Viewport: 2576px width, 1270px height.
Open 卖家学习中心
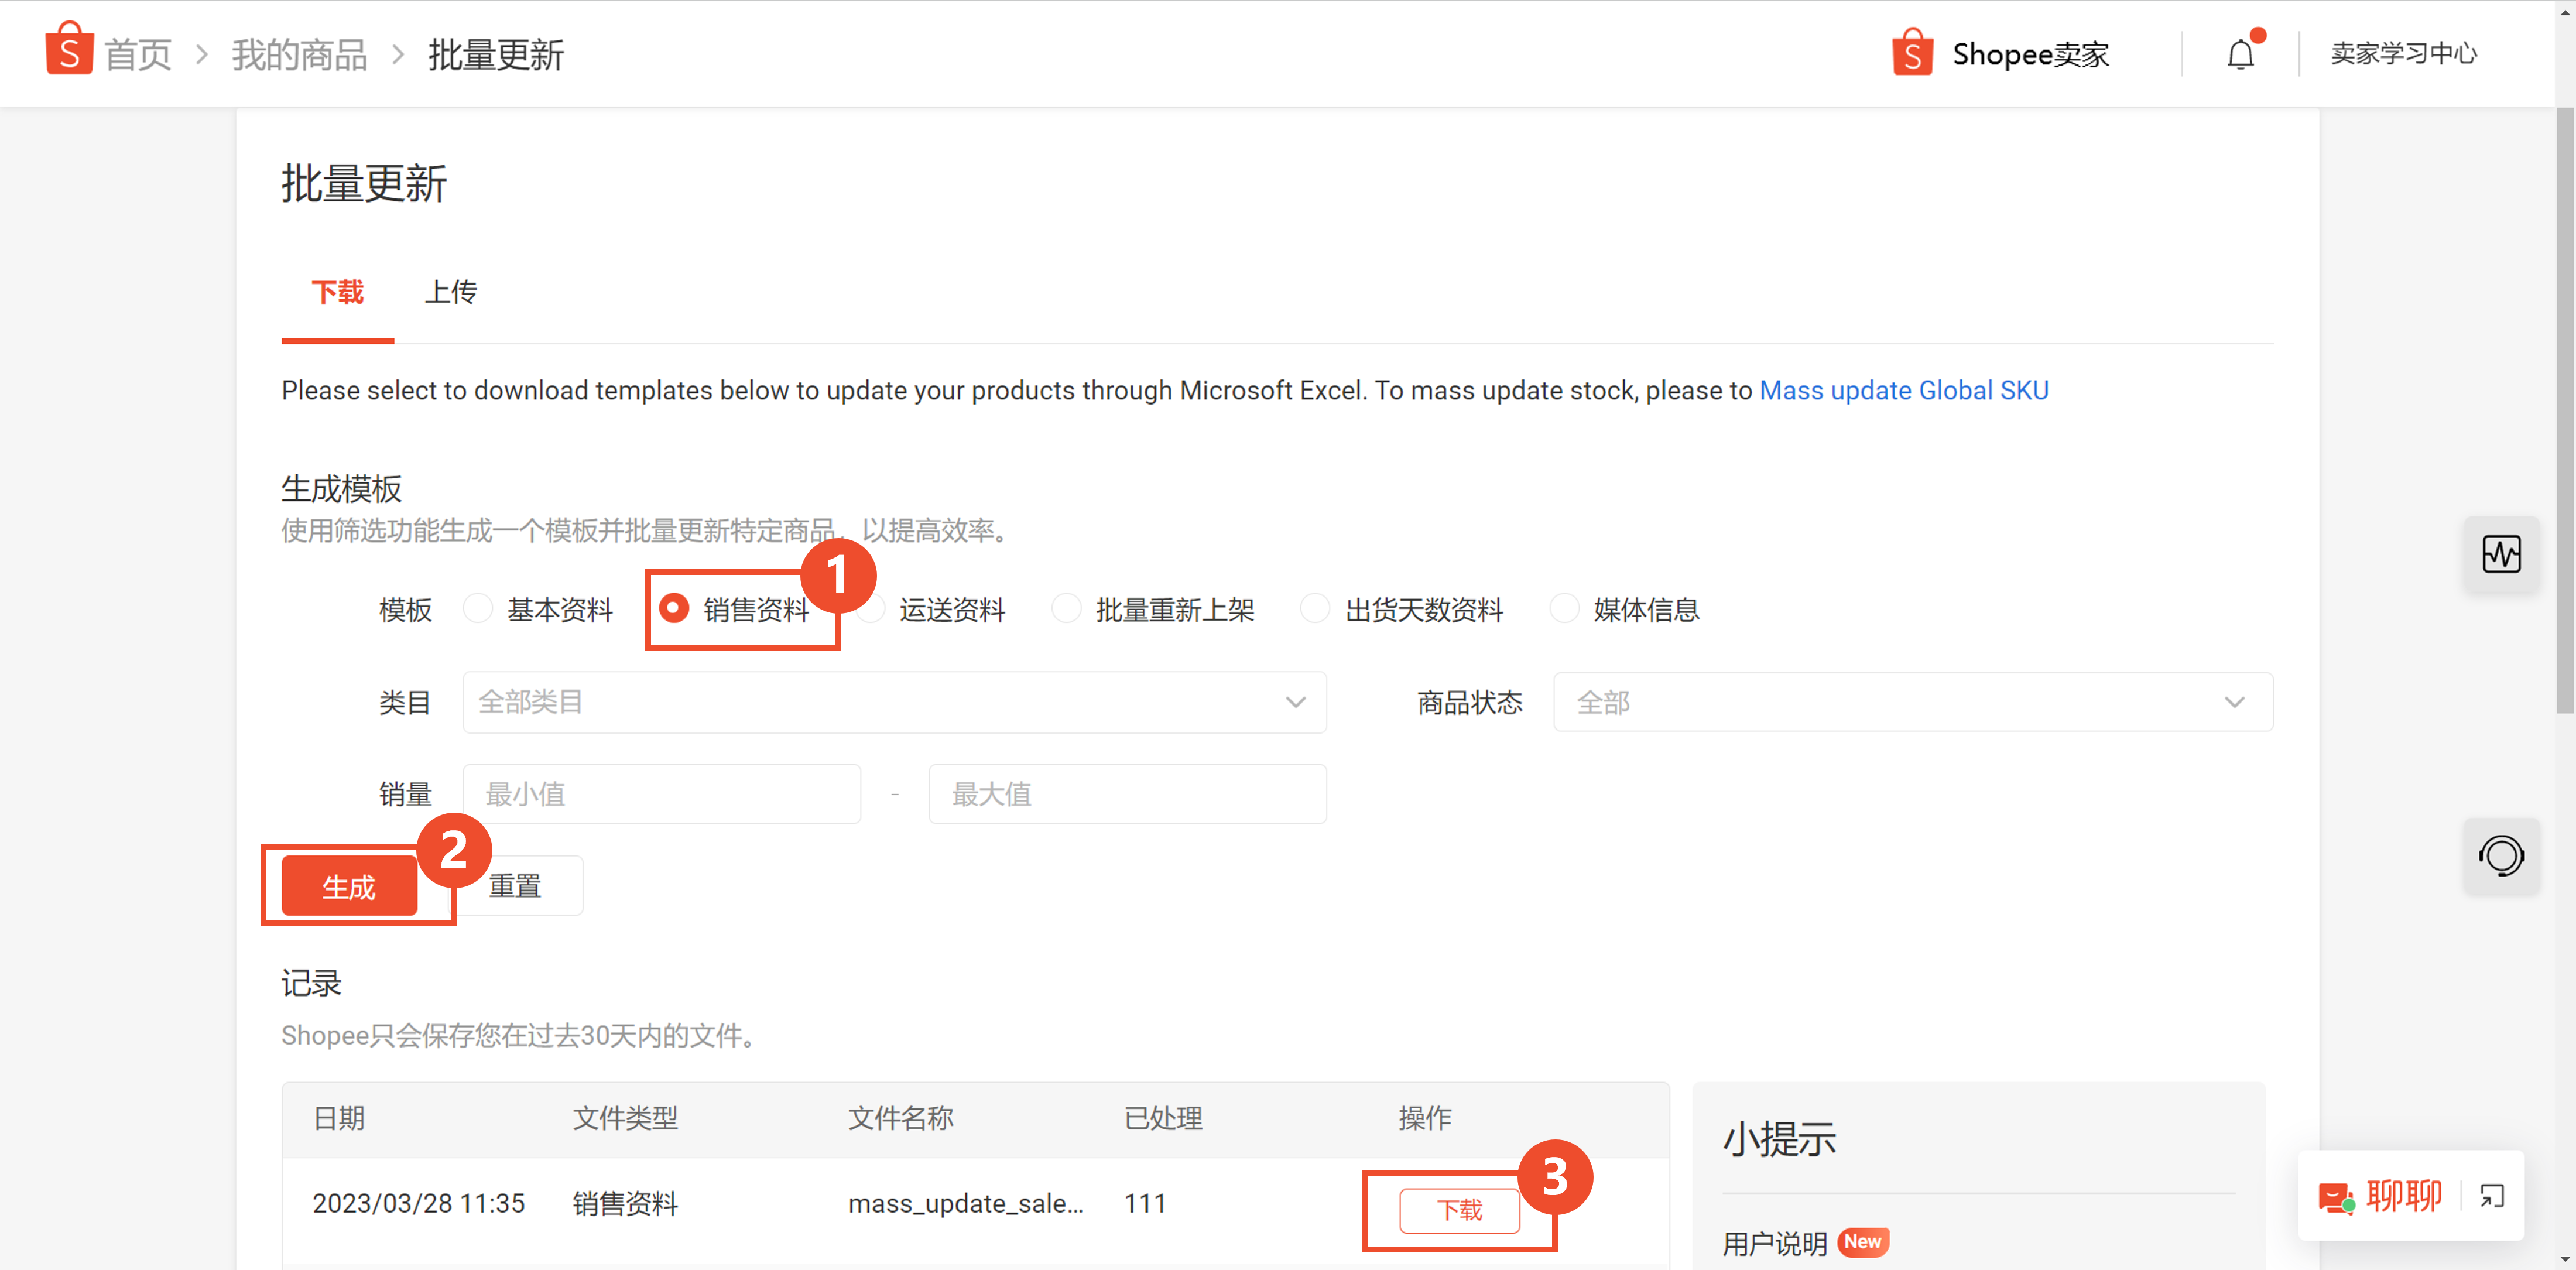(2404, 54)
